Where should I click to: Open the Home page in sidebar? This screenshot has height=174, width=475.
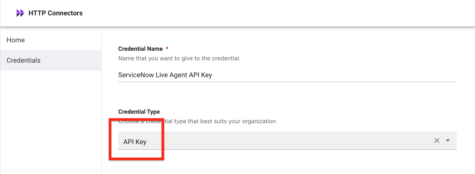[x=16, y=40]
